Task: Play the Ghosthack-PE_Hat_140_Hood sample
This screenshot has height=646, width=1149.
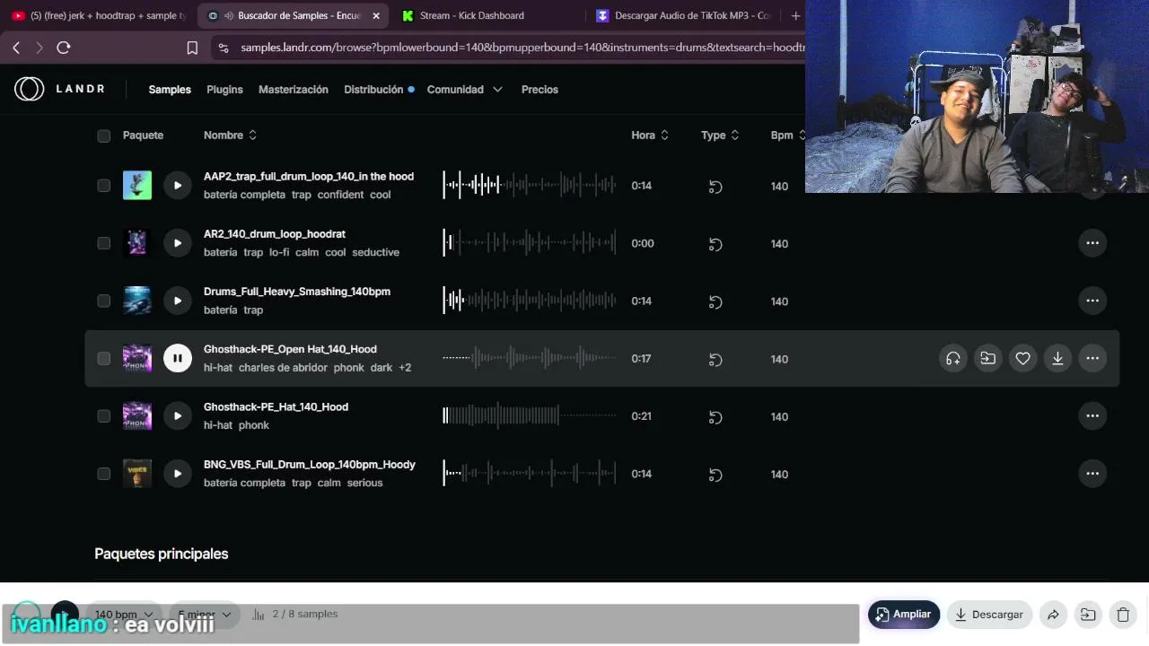Action: [178, 415]
